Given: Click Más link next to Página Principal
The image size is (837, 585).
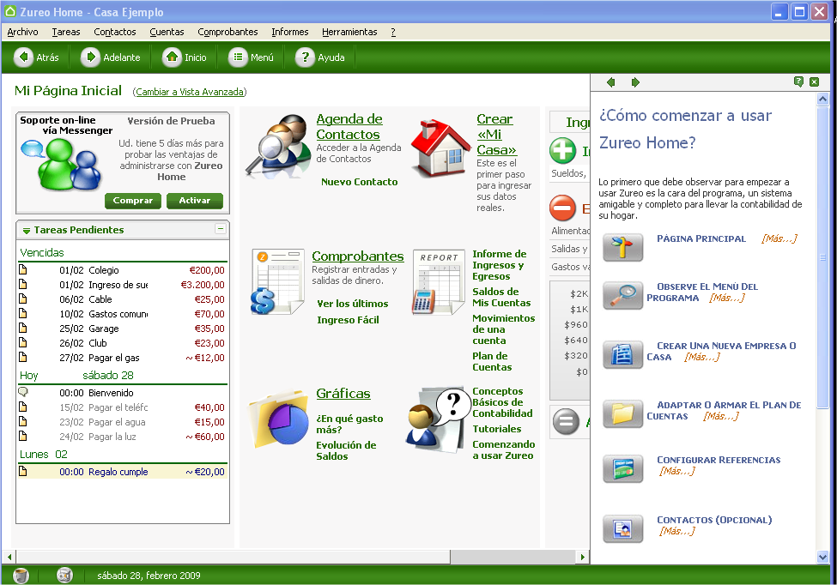Looking at the screenshot, I should (779, 238).
